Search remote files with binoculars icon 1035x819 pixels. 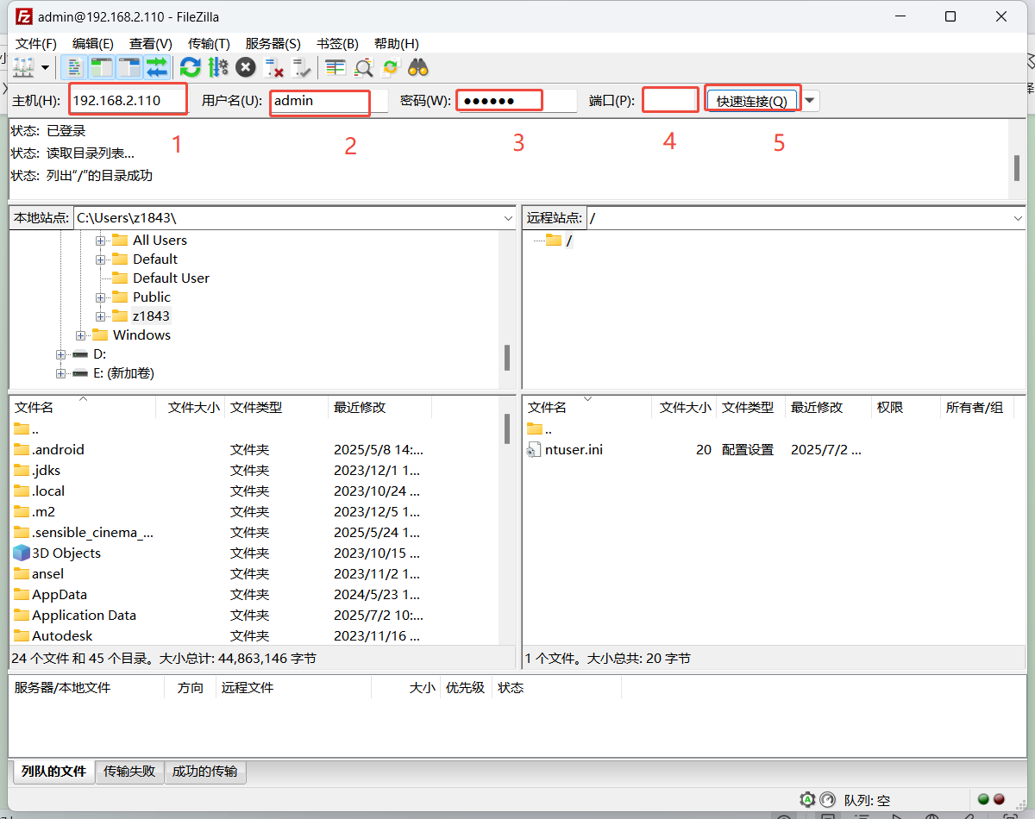(x=418, y=67)
